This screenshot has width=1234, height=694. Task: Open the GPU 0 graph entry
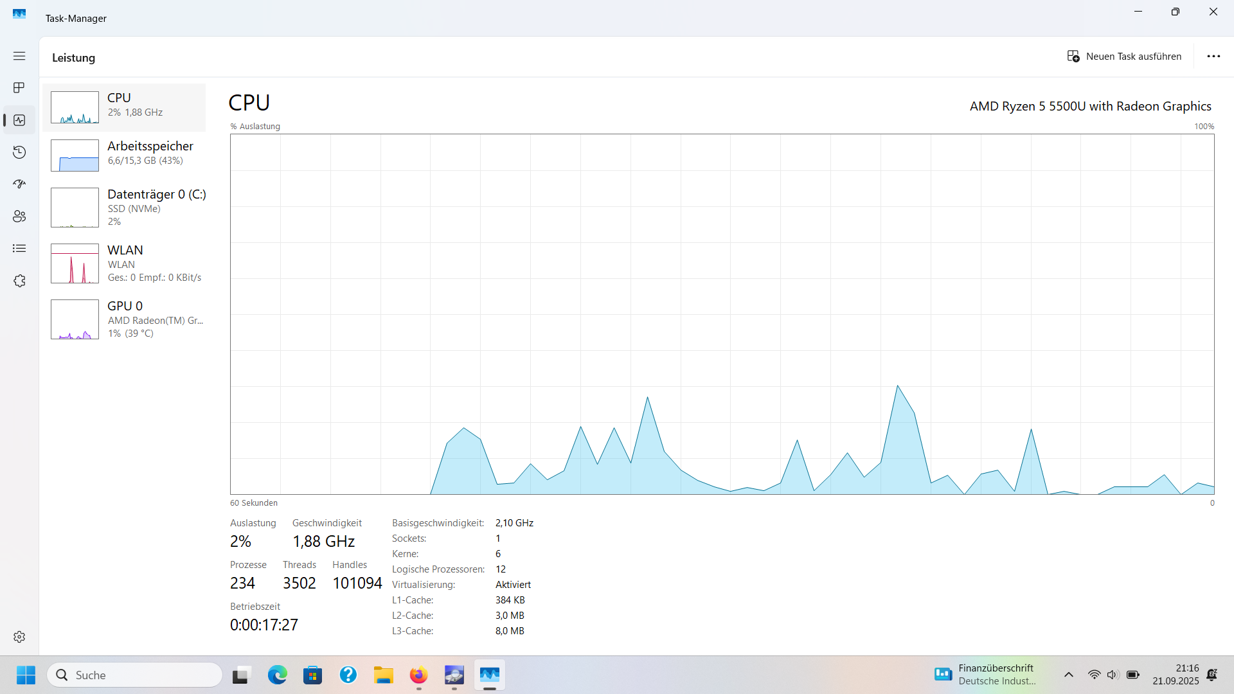pyautogui.click(x=124, y=319)
